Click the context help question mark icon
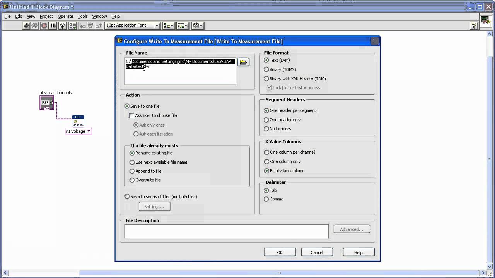The height and width of the screenshot is (278, 495). click(474, 26)
